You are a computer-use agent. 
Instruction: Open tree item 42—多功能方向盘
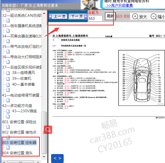[x=17, y=106]
